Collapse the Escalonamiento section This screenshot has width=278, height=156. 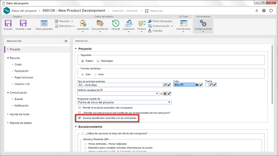[76, 127]
